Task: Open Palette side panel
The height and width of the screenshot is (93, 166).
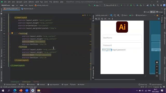Action: pyautogui.click(x=93, y=18)
